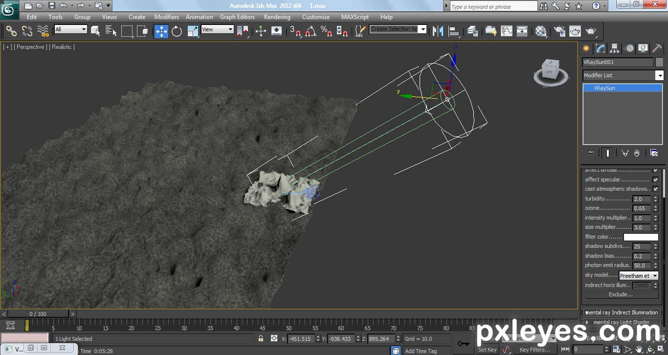Expand mental ray Indirect Illumination rollout
668x355 pixels.
(622, 312)
